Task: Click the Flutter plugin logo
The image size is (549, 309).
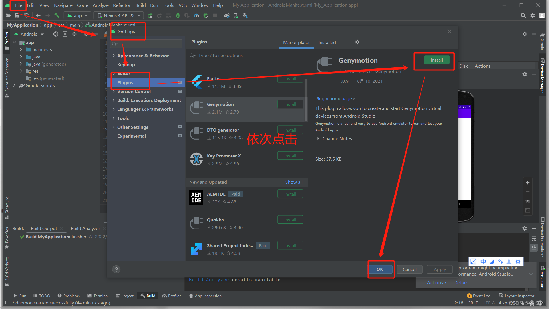Action: [197, 82]
